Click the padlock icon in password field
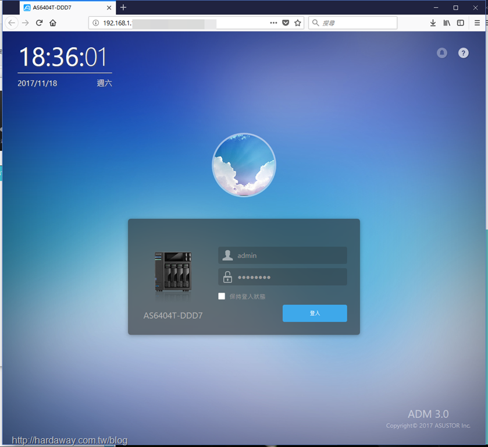Screen dimensions: 488x447 pyautogui.click(x=227, y=277)
